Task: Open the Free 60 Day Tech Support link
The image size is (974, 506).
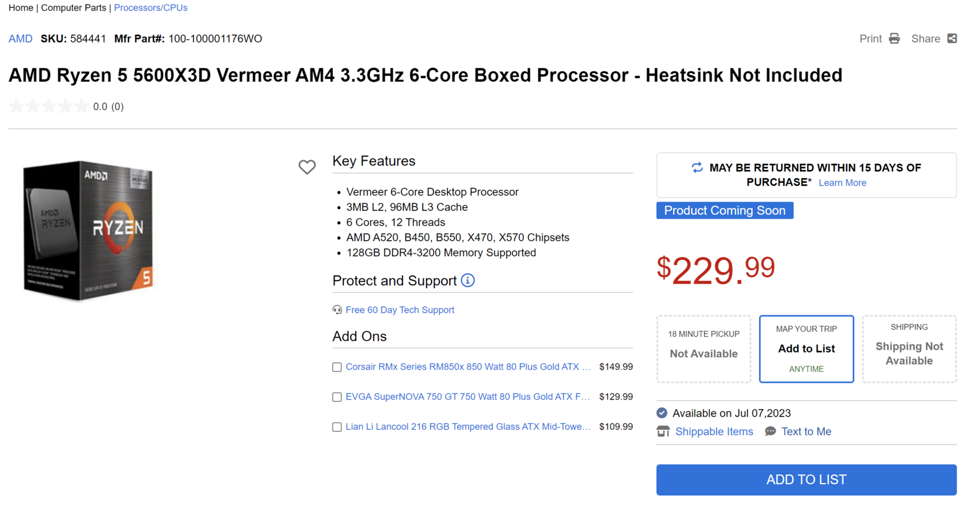Action: coord(399,310)
